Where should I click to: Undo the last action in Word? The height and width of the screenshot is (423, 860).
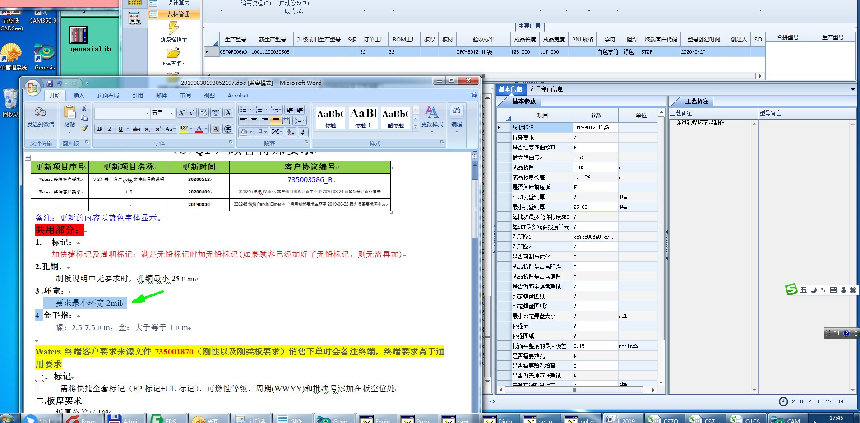(x=59, y=83)
